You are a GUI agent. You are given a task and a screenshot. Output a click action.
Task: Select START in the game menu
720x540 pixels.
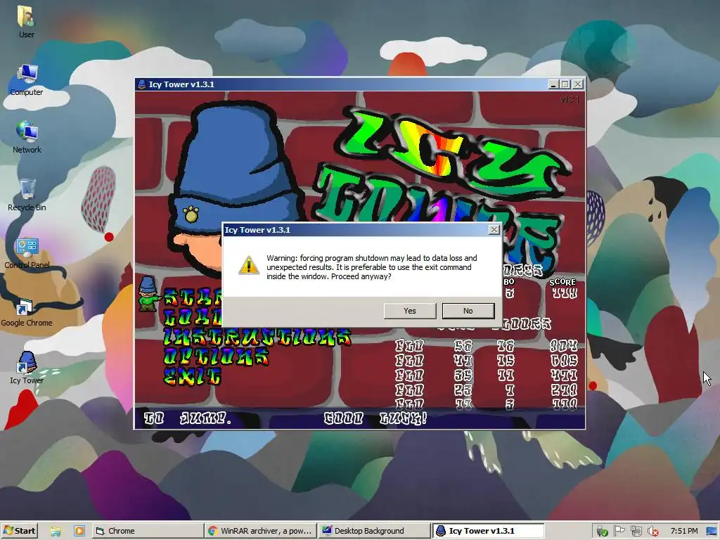click(193, 297)
